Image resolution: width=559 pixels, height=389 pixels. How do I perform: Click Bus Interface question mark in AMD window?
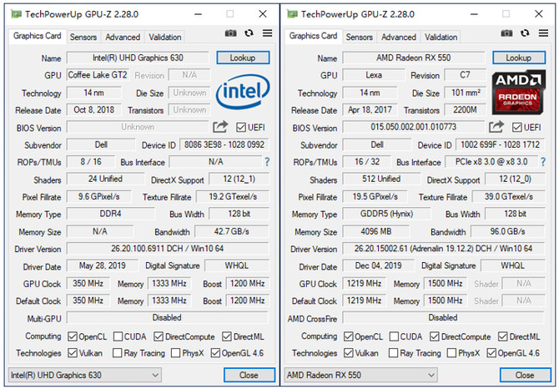[543, 162]
